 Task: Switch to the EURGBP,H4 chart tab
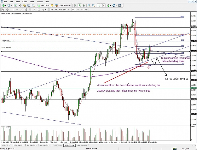click(x=57, y=145)
